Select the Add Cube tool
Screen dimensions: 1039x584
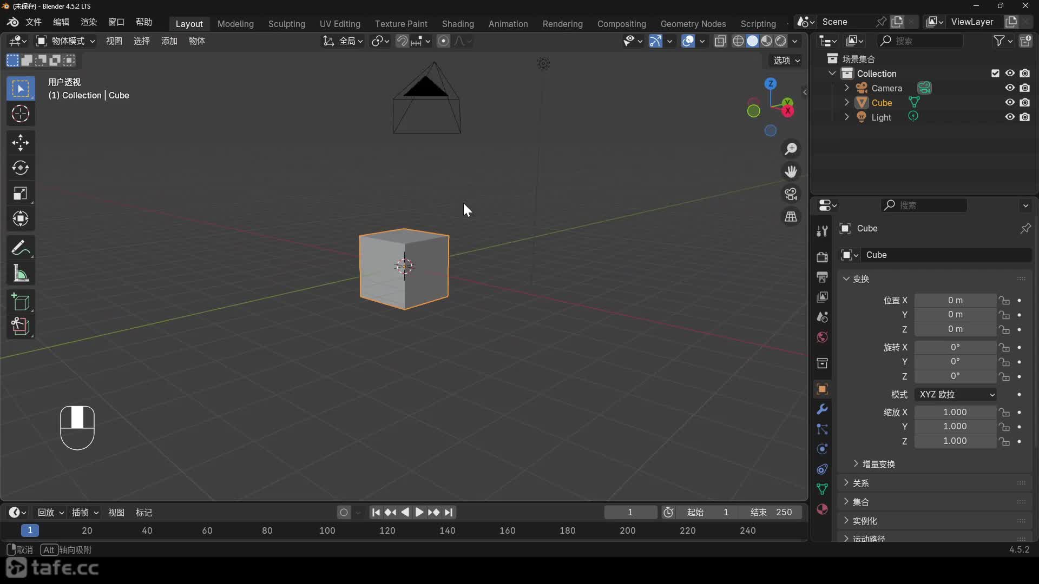(x=21, y=302)
